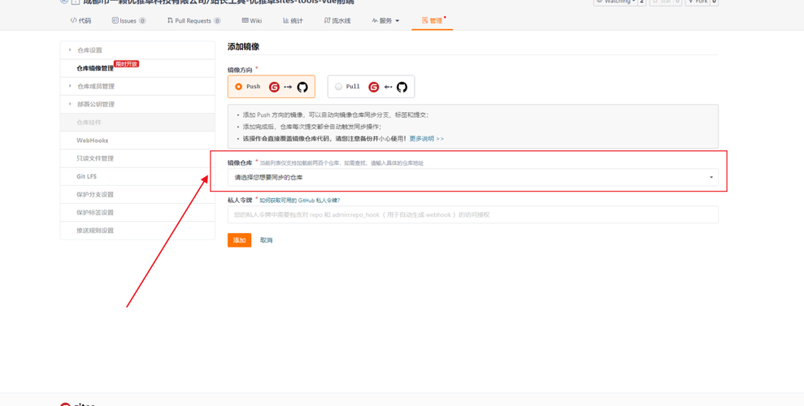
Task: Select the 管理 tab
Action: click(432, 21)
